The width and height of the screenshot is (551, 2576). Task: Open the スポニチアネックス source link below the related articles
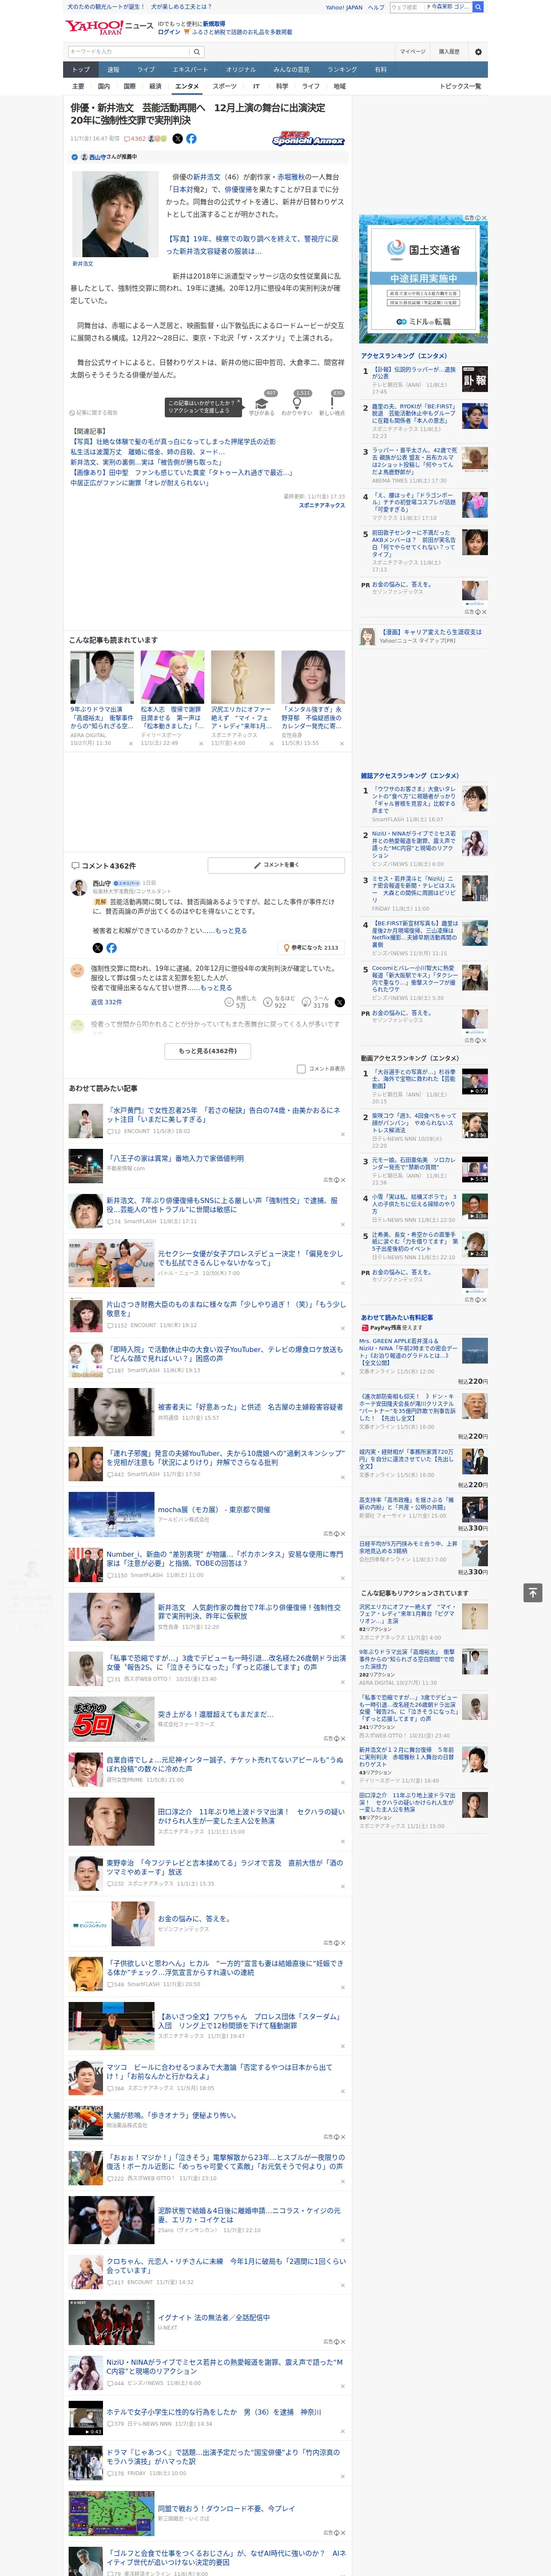click(x=322, y=505)
